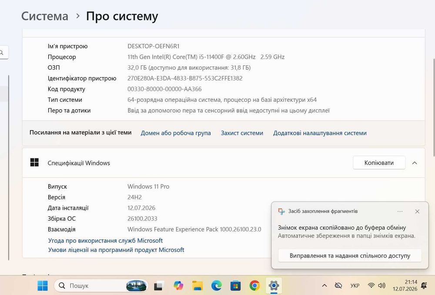This screenshot has height=295, width=435.
Task: Click the OneDrive cloud tray icon
Action: pos(338,285)
